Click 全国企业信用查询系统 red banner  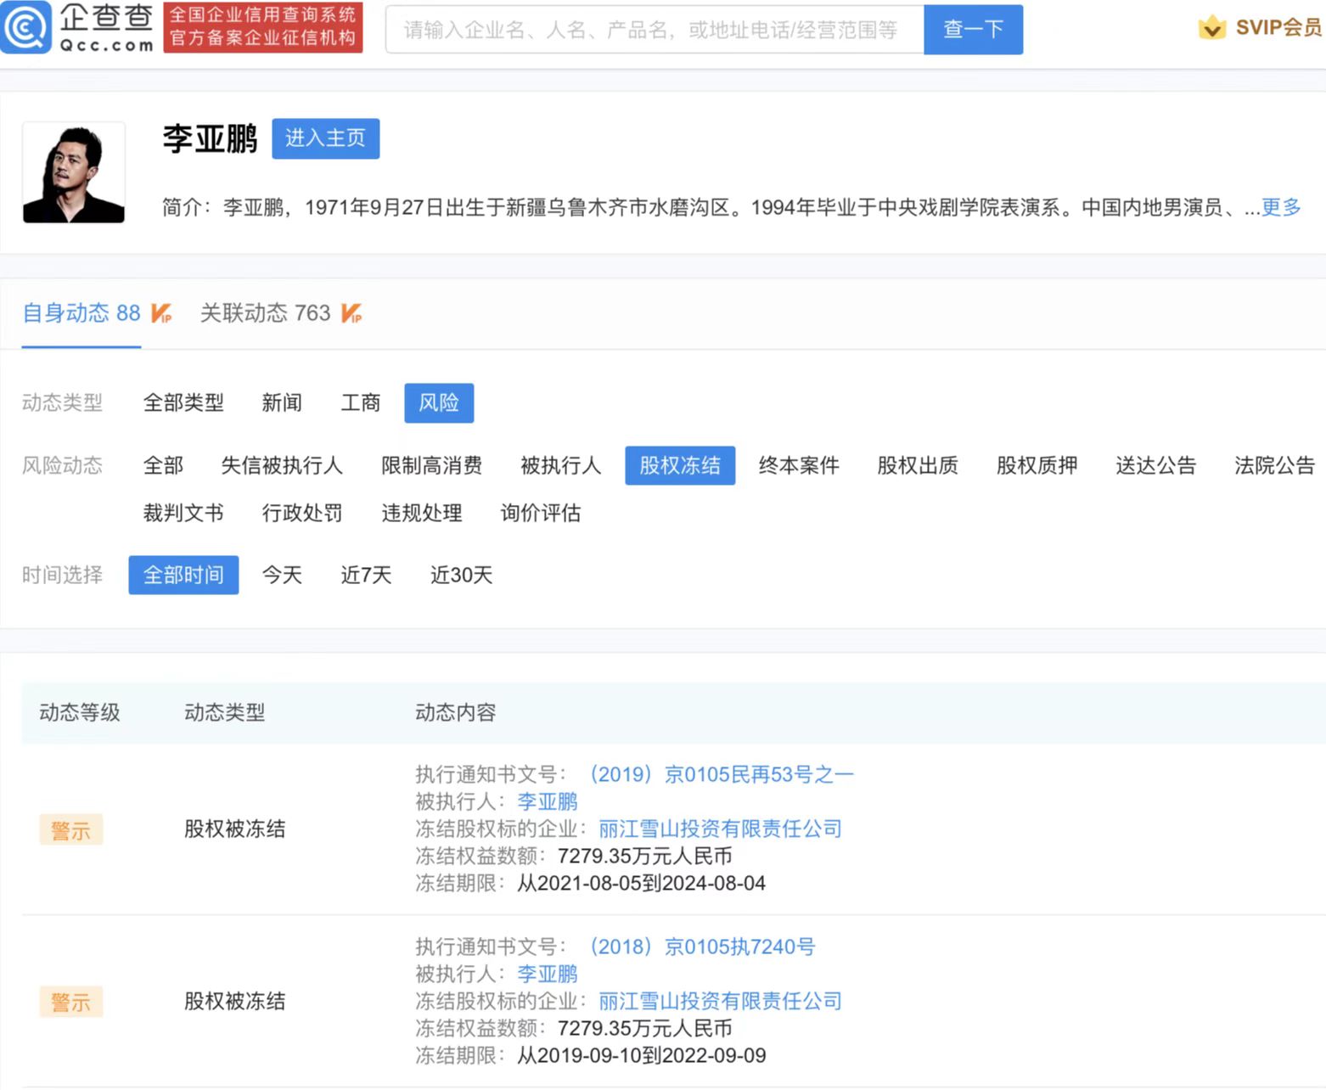pyautogui.click(x=263, y=27)
